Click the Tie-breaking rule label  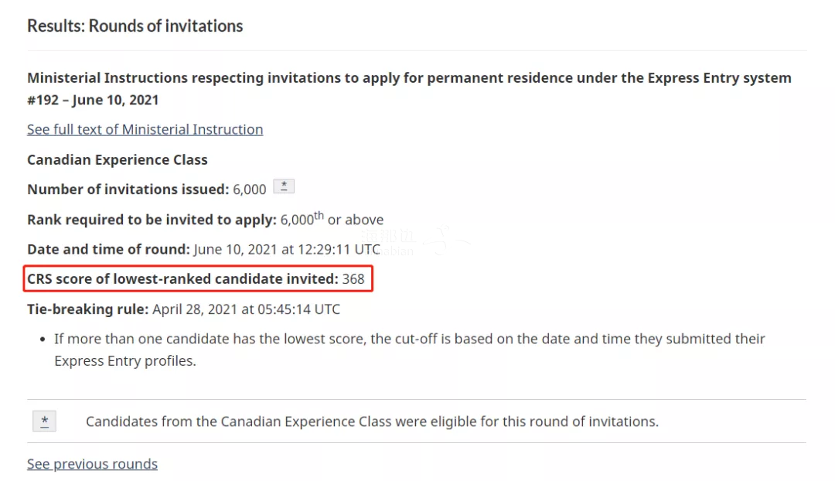(88, 309)
